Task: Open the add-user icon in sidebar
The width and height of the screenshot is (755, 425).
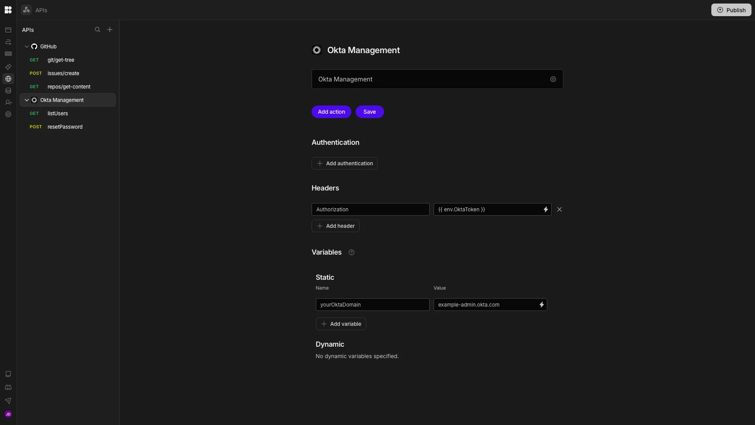Action: tap(8, 102)
